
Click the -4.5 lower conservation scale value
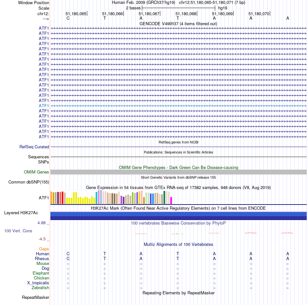[42, 239]
